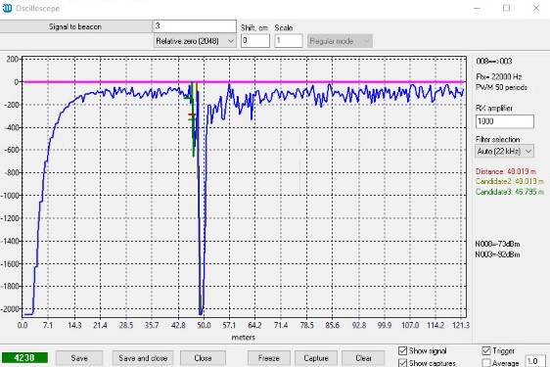Click the red Distance 48.019 m text
The height and width of the screenshot is (367, 550).
pyautogui.click(x=506, y=171)
